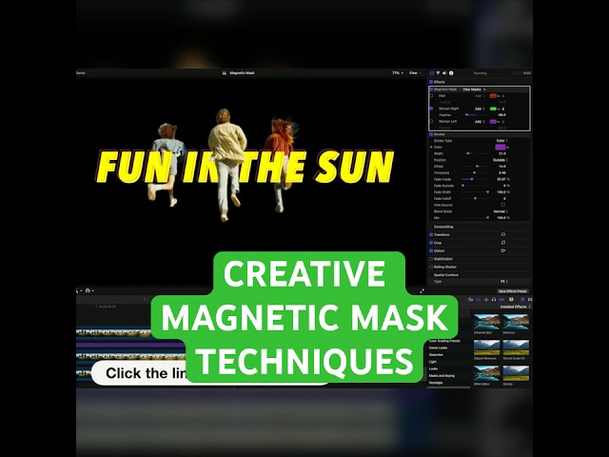609x457 pixels.
Task: Open the Position Outside dropdown
Action: pyautogui.click(x=501, y=160)
